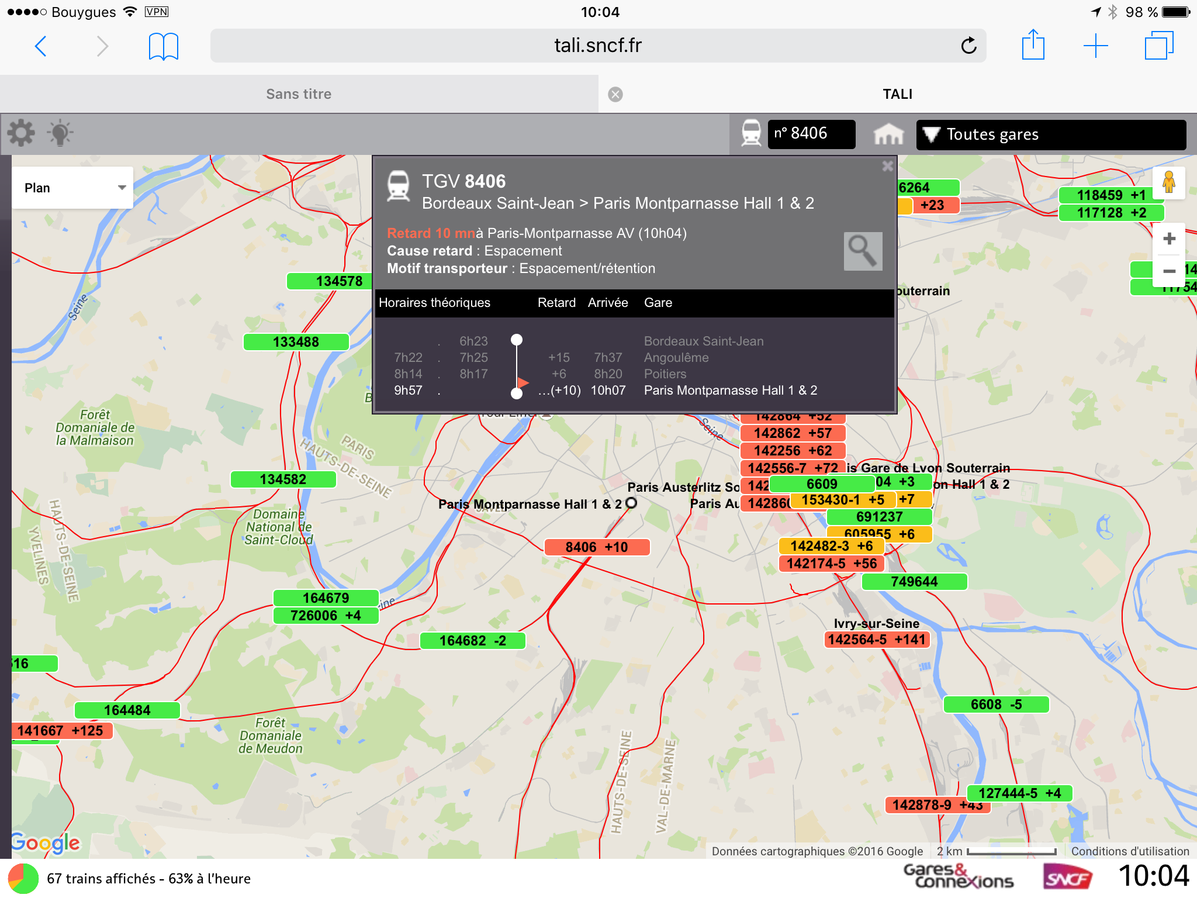The height and width of the screenshot is (898, 1197).
Task: Click the magnifier in TGV 8406 panel
Action: (x=863, y=251)
